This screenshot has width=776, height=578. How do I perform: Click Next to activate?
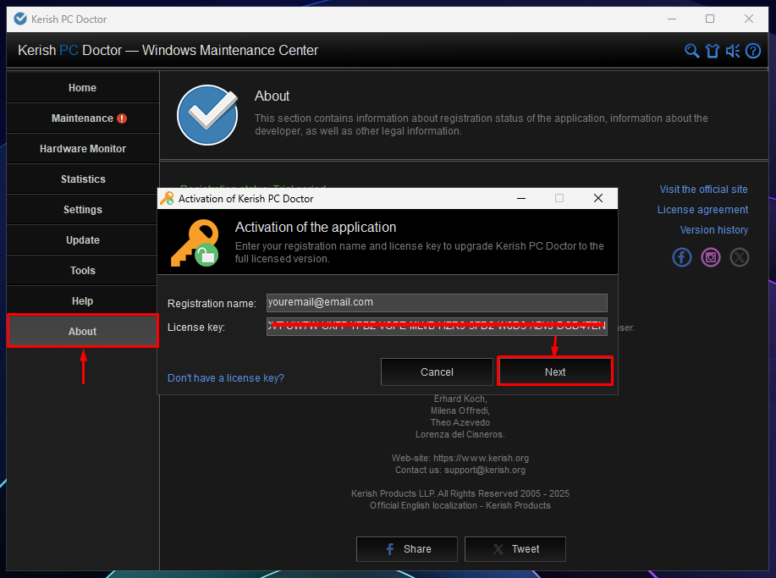pyautogui.click(x=555, y=372)
